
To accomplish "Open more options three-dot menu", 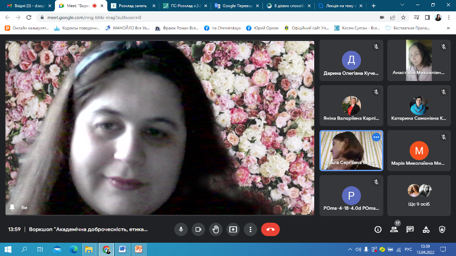I will 250,229.
